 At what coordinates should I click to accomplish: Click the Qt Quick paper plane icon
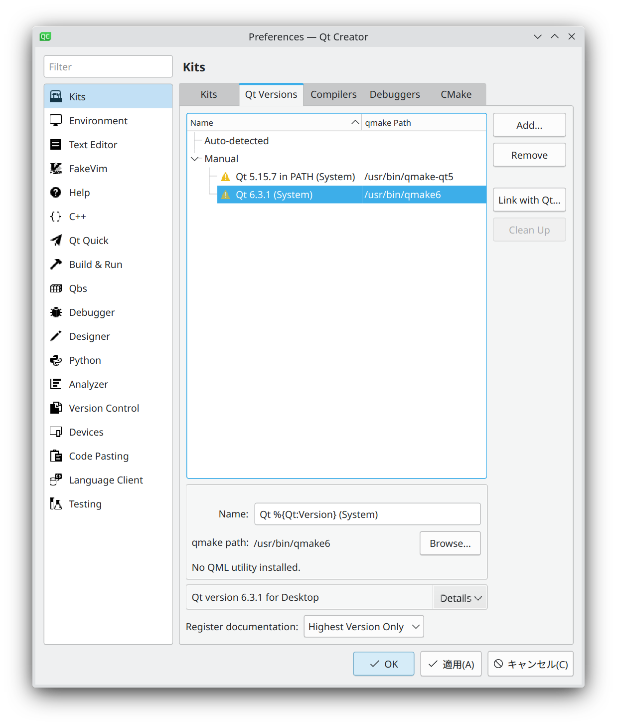tap(56, 240)
